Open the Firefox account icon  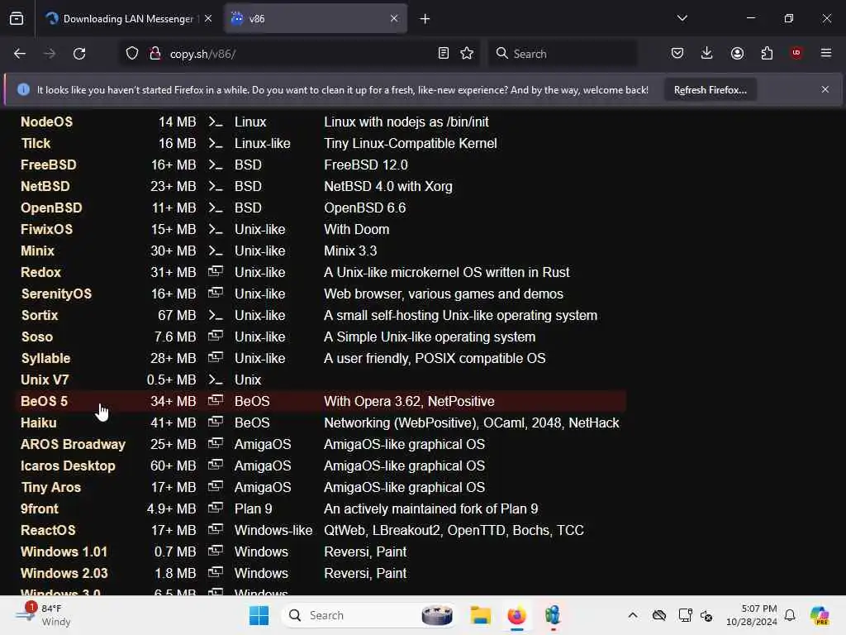pos(737,54)
